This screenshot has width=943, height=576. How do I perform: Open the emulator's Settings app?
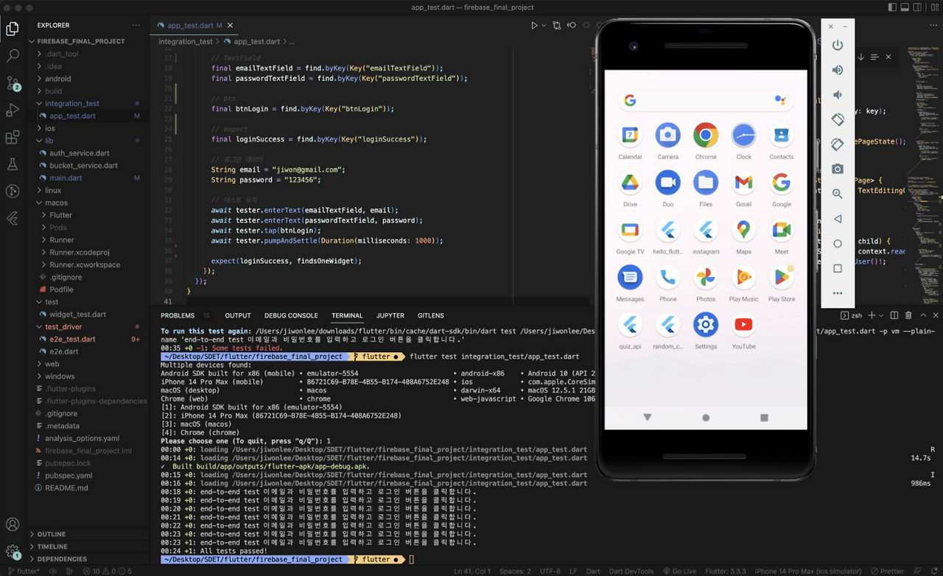point(706,330)
